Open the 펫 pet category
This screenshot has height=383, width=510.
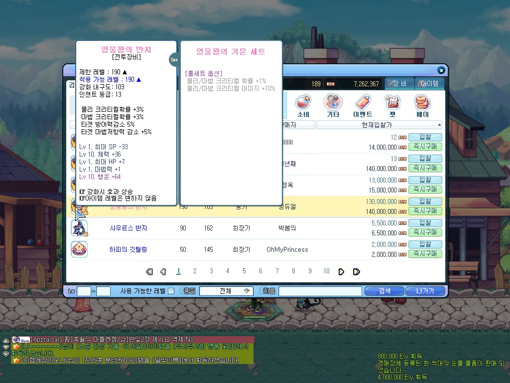pos(392,106)
